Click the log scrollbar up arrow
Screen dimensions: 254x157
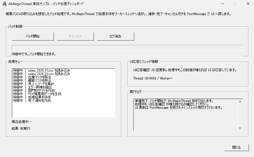coord(240,102)
